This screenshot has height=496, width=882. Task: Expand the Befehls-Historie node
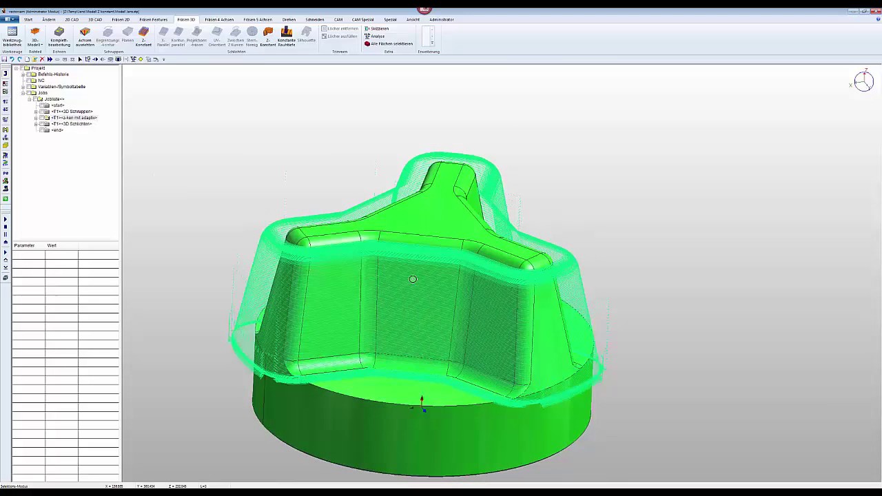(x=23, y=74)
